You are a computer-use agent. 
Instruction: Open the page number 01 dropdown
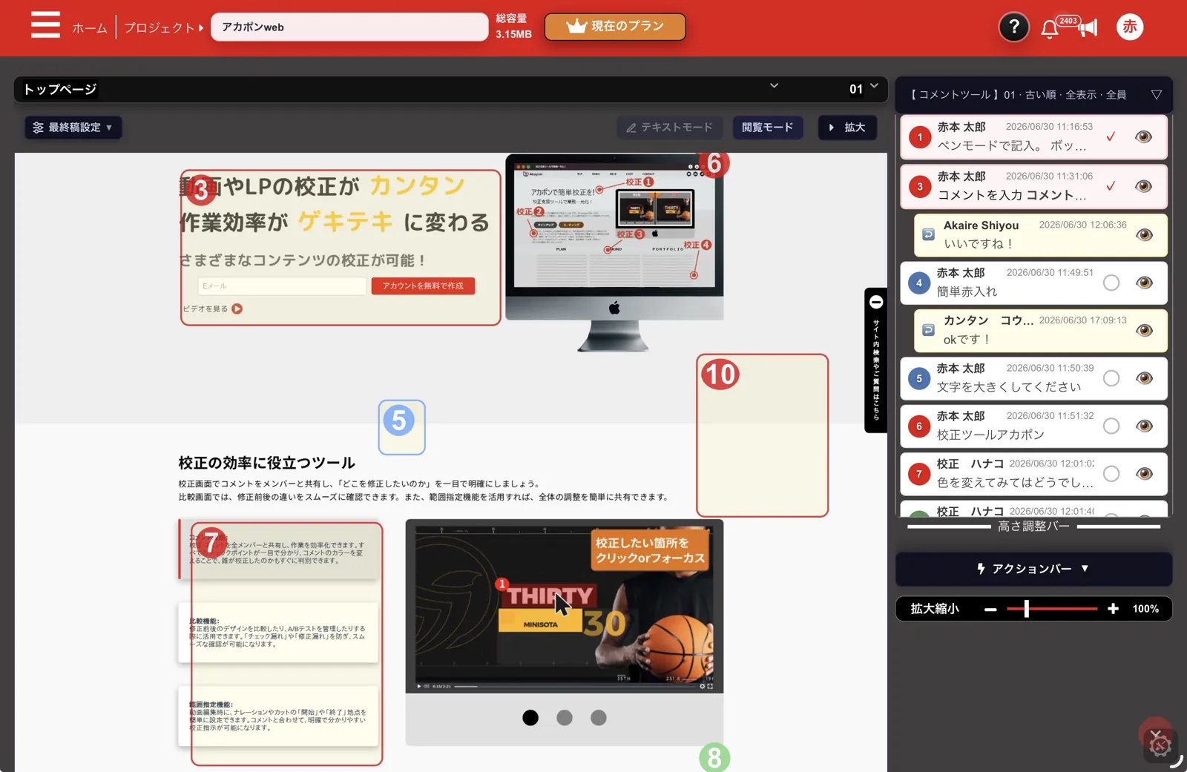[864, 89]
